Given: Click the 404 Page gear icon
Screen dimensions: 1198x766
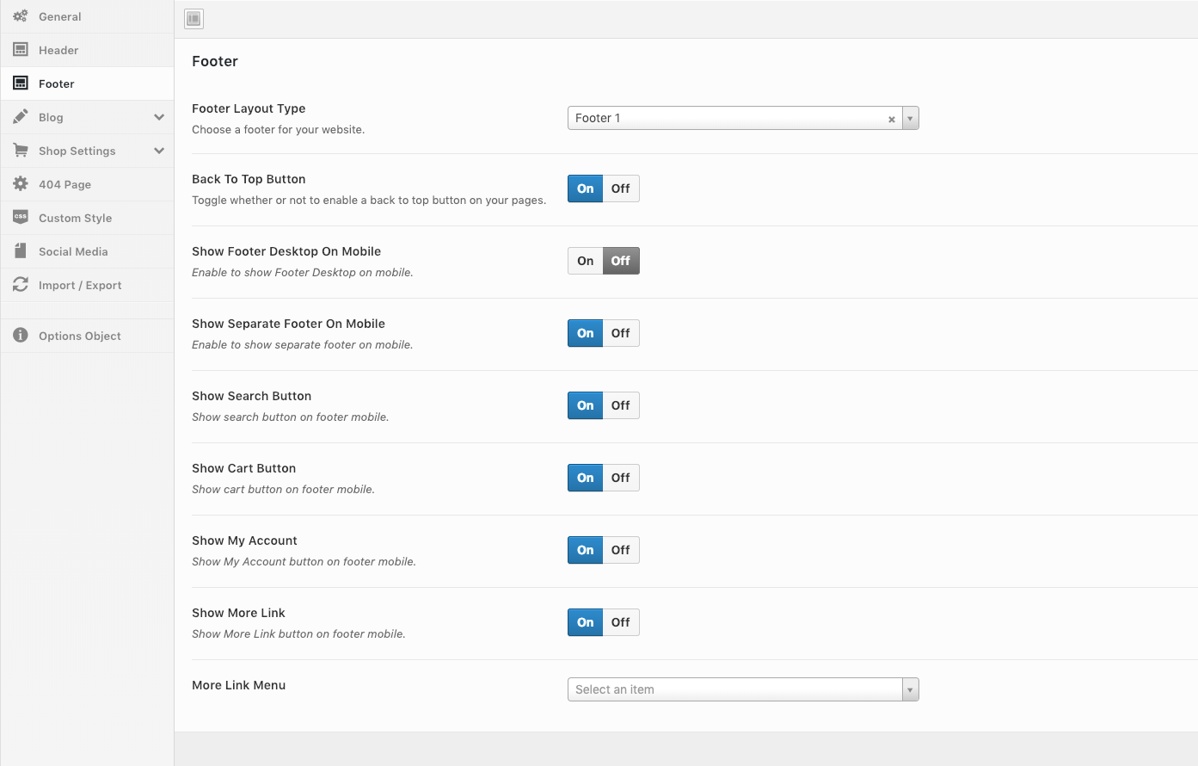Looking at the screenshot, I should pyautogui.click(x=21, y=184).
